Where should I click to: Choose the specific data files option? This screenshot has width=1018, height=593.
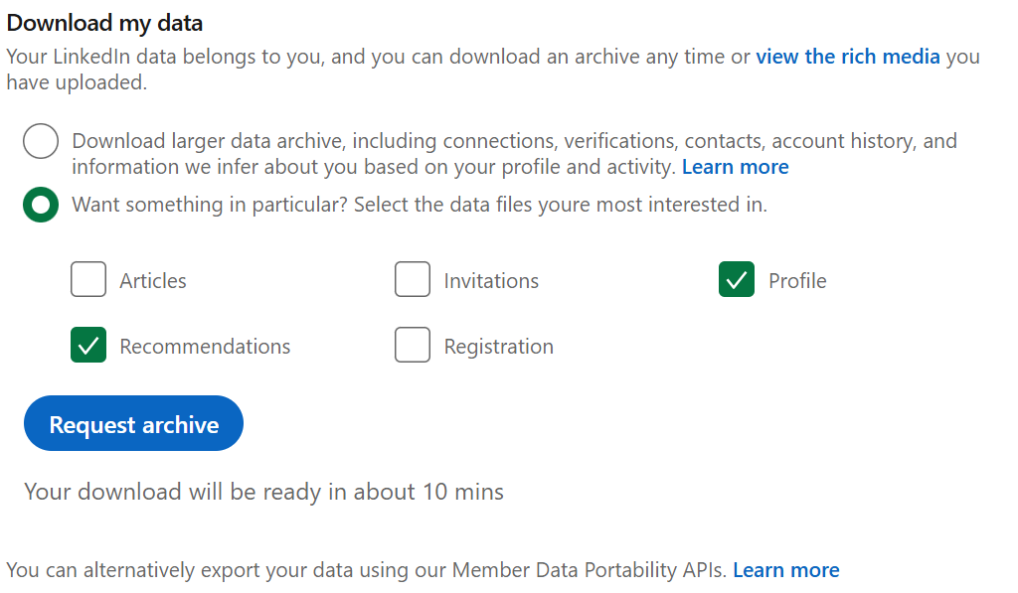40,205
